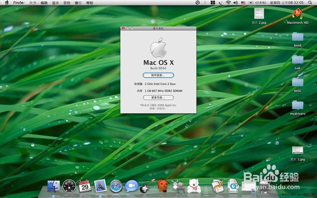The image size is (317, 198).
Task: Open the input source flag menu
Action: click(243, 3)
